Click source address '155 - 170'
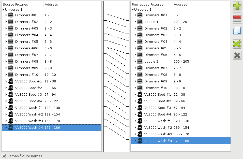This screenshot has width=243, height=159. tap(52, 121)
